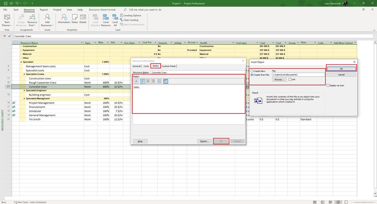Viewport: 377px width, 204px height.
Task: Run Level Resource from the ribbon
Action: 106,20
